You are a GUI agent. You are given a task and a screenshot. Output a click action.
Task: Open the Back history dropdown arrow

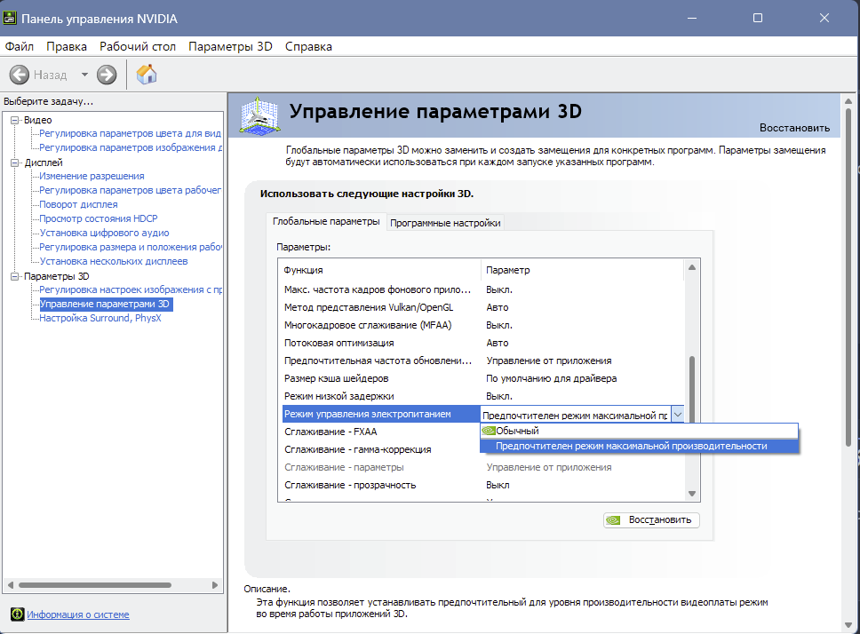coord(84,75)
